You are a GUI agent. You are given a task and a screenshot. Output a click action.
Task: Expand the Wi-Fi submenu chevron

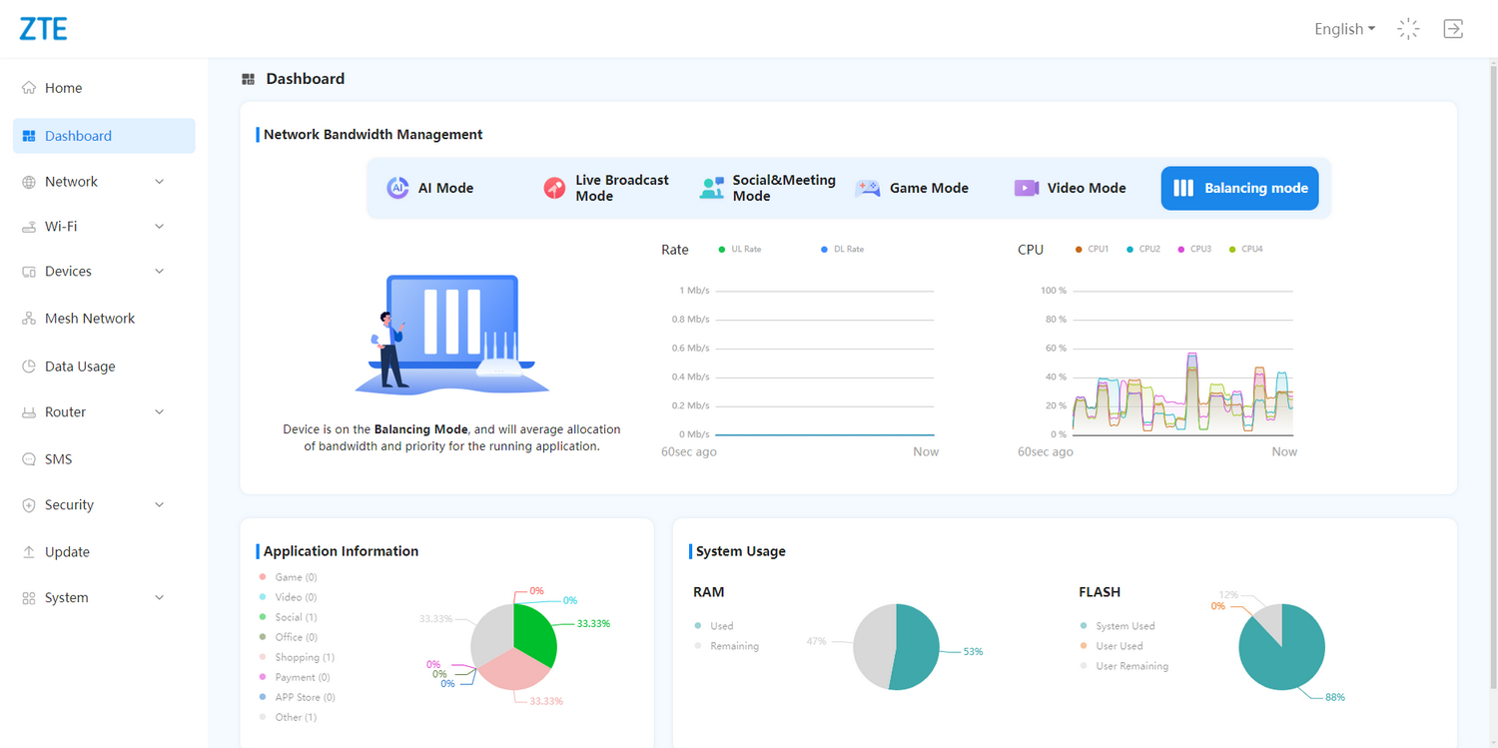pos(159,227)
